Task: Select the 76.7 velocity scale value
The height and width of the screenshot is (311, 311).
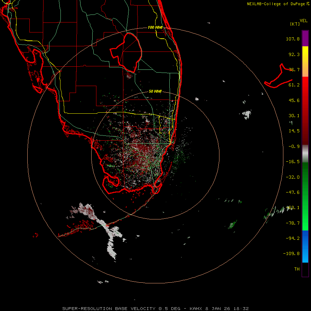Action: coord(294,69)
